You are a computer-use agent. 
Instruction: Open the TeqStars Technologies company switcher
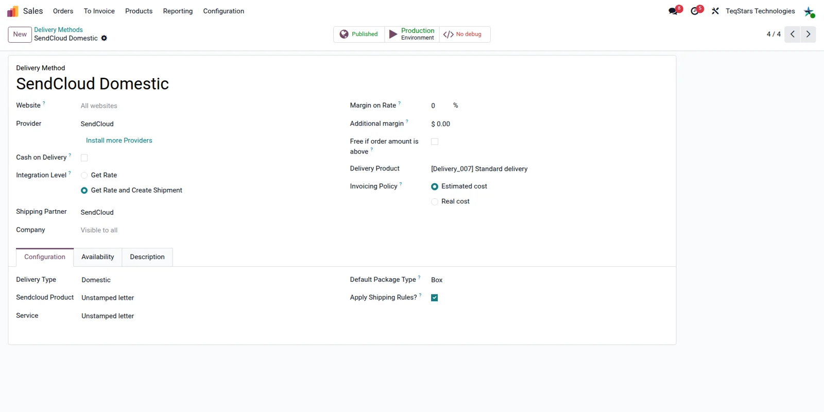760,11
